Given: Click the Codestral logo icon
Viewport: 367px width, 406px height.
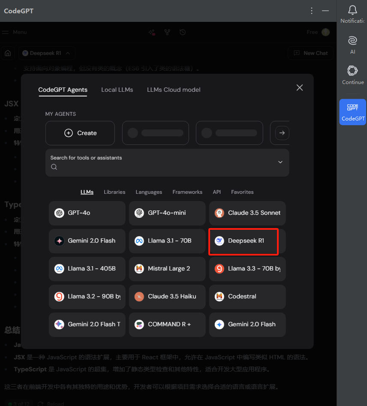Looking at the screenshot, I should (x=220, y=297).
